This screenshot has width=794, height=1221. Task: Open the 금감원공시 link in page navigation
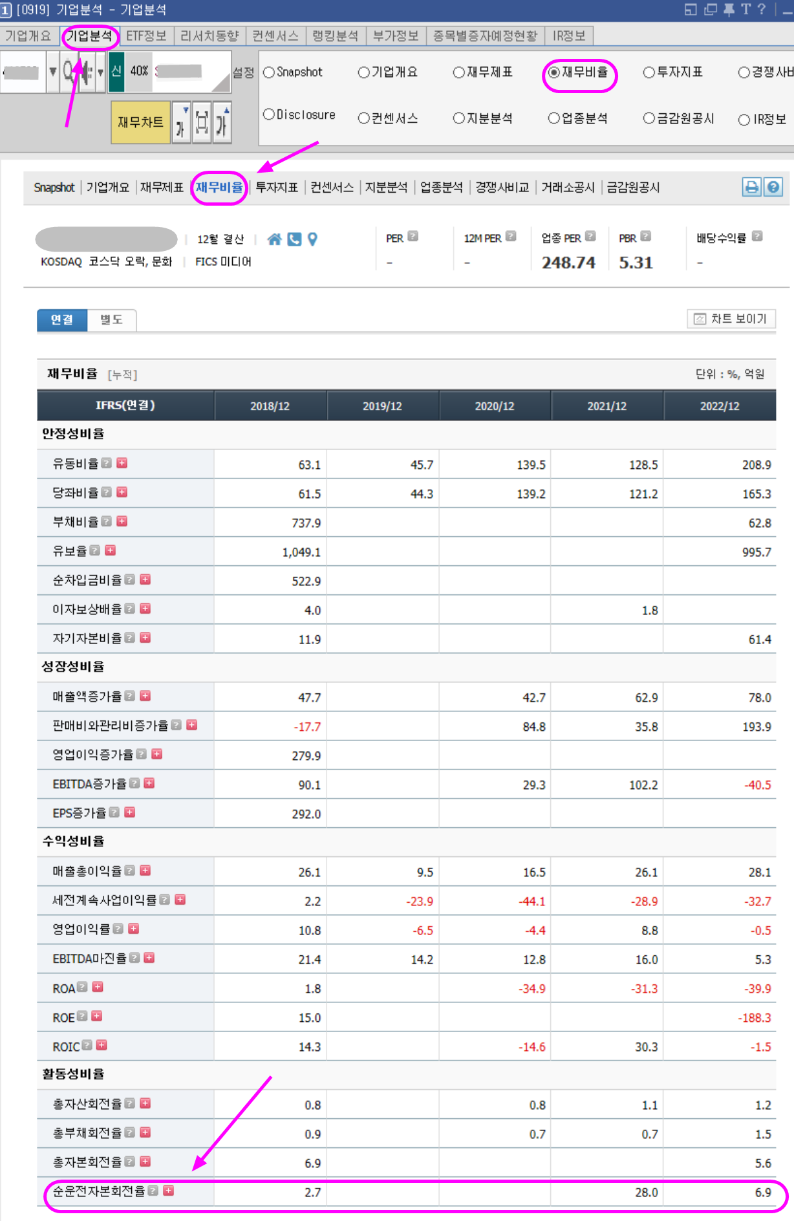633,188
